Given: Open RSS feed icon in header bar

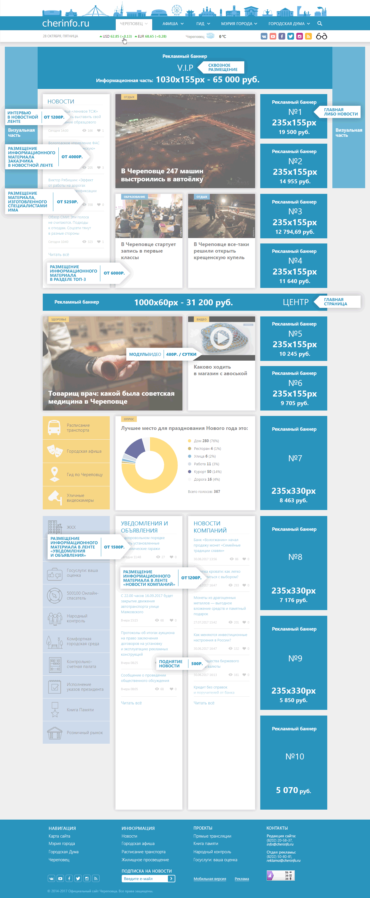Looking at the screenshot, I should click(x=308, y=36).
